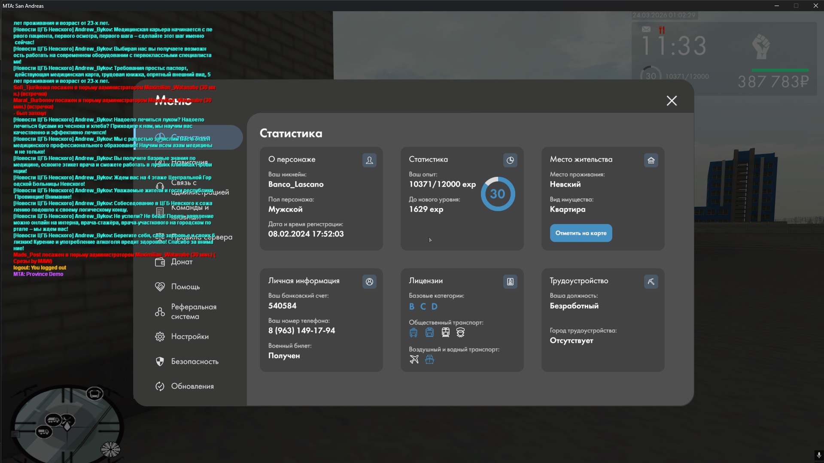Click the airplane license icon

click(414, 360)
